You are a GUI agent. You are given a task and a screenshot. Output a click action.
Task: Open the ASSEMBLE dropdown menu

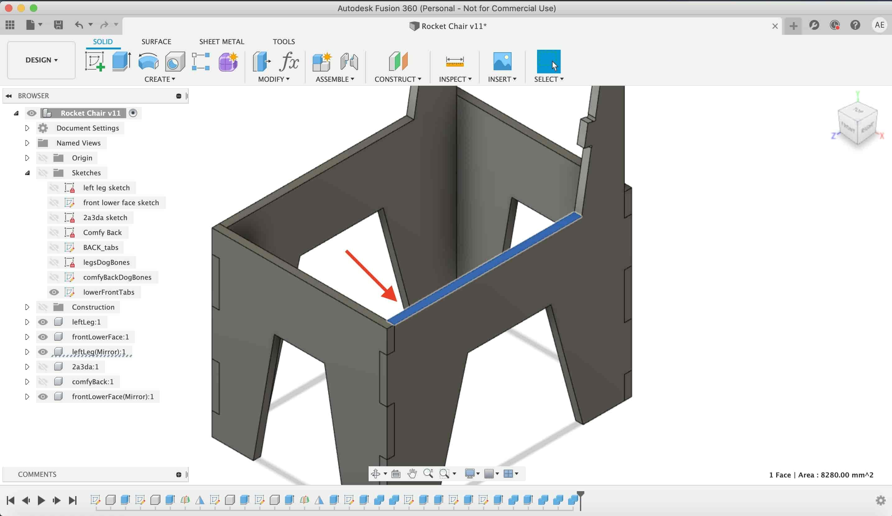[335, 79]
